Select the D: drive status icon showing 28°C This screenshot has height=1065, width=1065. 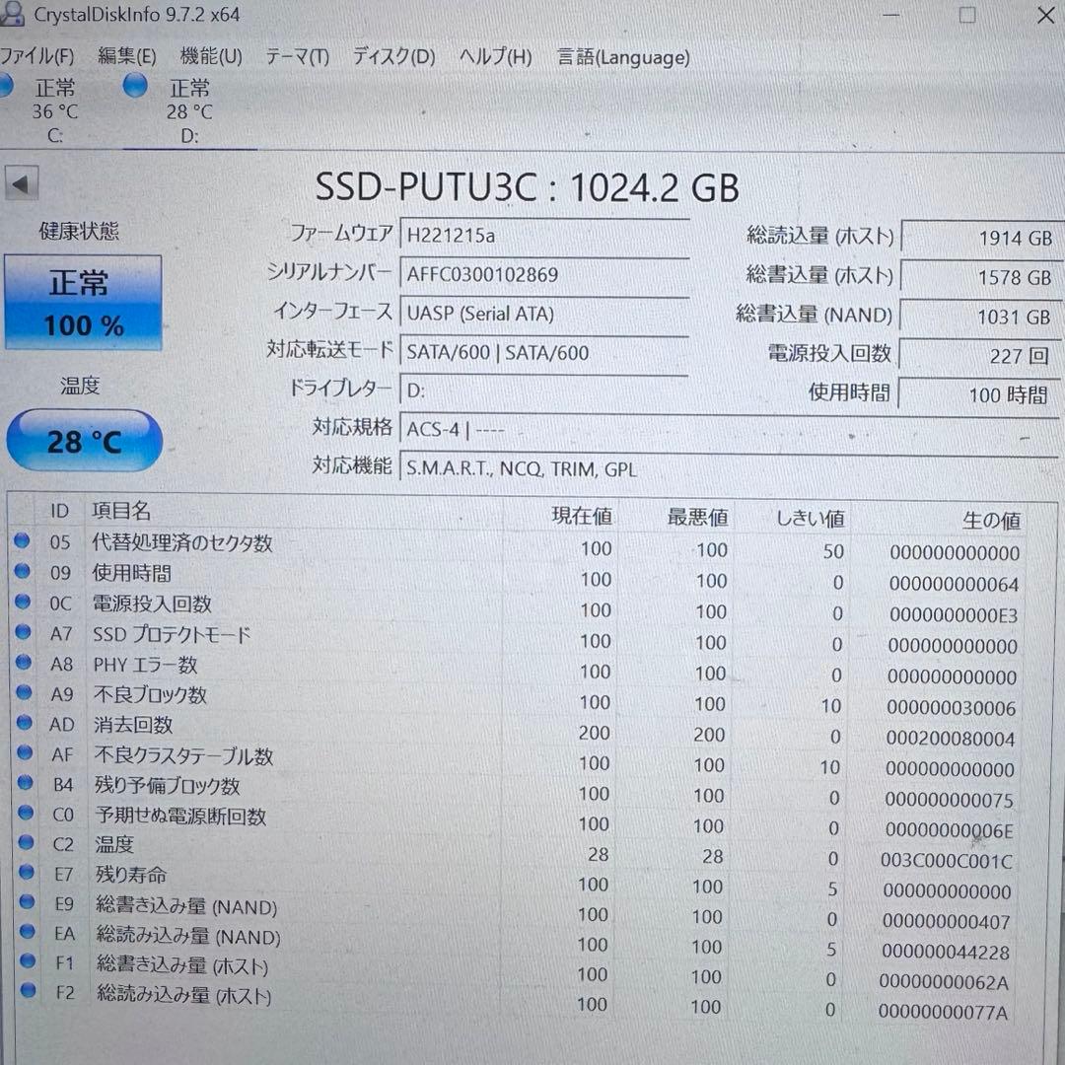[x=134, y=87]
